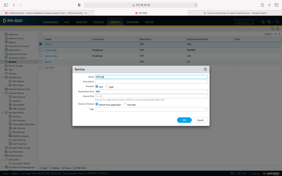Image resolution: width=282 pixels, height=176 pixels.
Task: Collapse the GlobalProtect tree node
Action: pyautogui.click(x=3, y=77)
